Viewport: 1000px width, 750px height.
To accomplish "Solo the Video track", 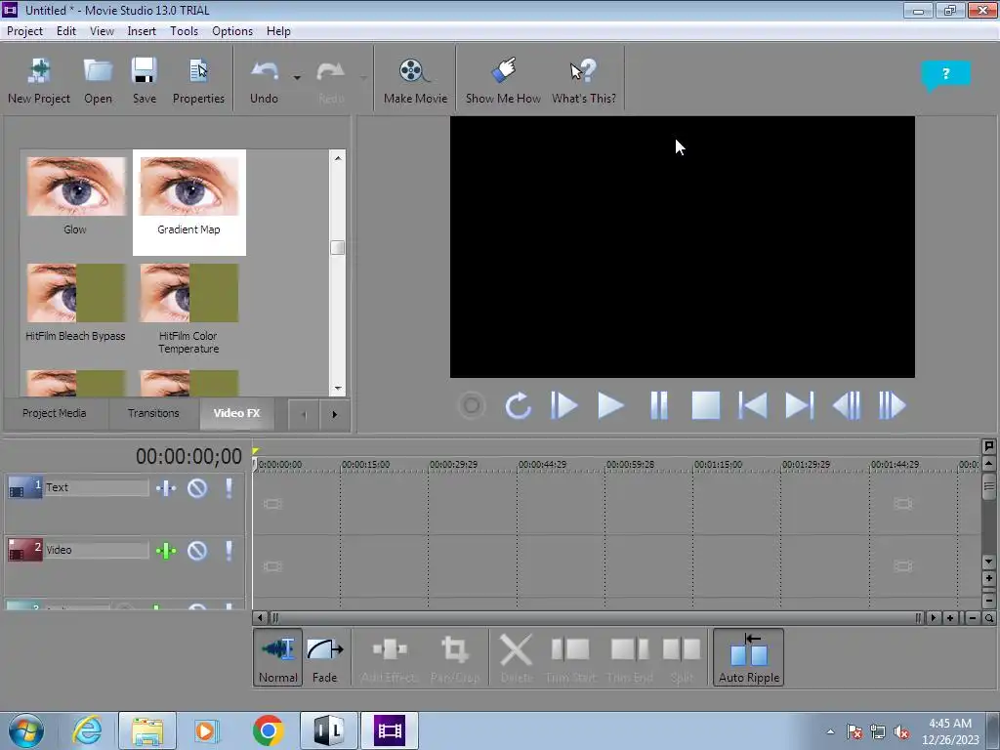I will pyautogui.click(x=229, y=551).
